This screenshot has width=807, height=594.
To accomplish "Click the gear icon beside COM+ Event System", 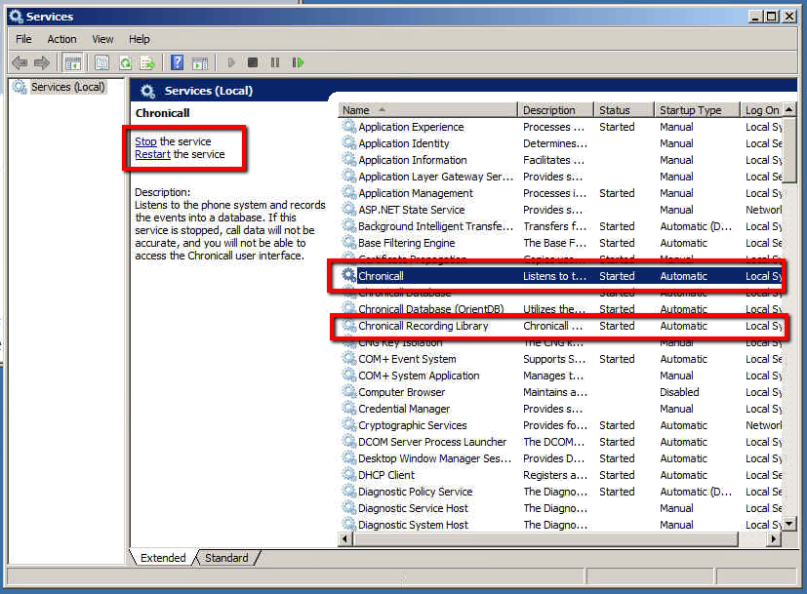I will click(x=349, y=359).
